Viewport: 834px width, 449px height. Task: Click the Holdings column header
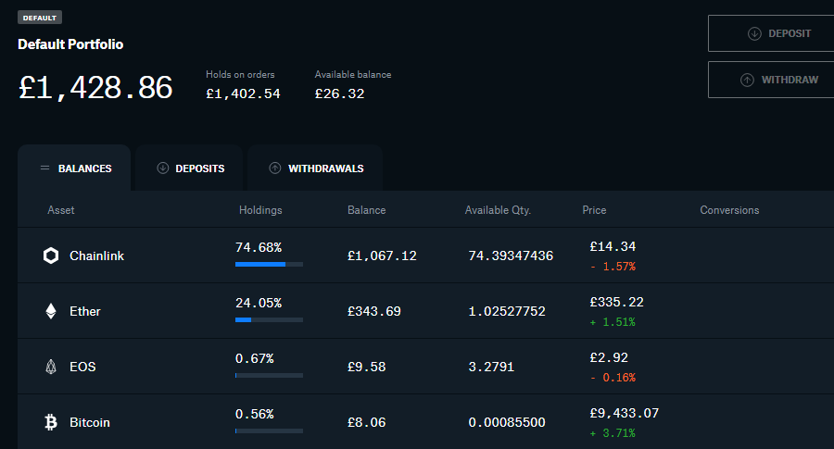(260, 210)
